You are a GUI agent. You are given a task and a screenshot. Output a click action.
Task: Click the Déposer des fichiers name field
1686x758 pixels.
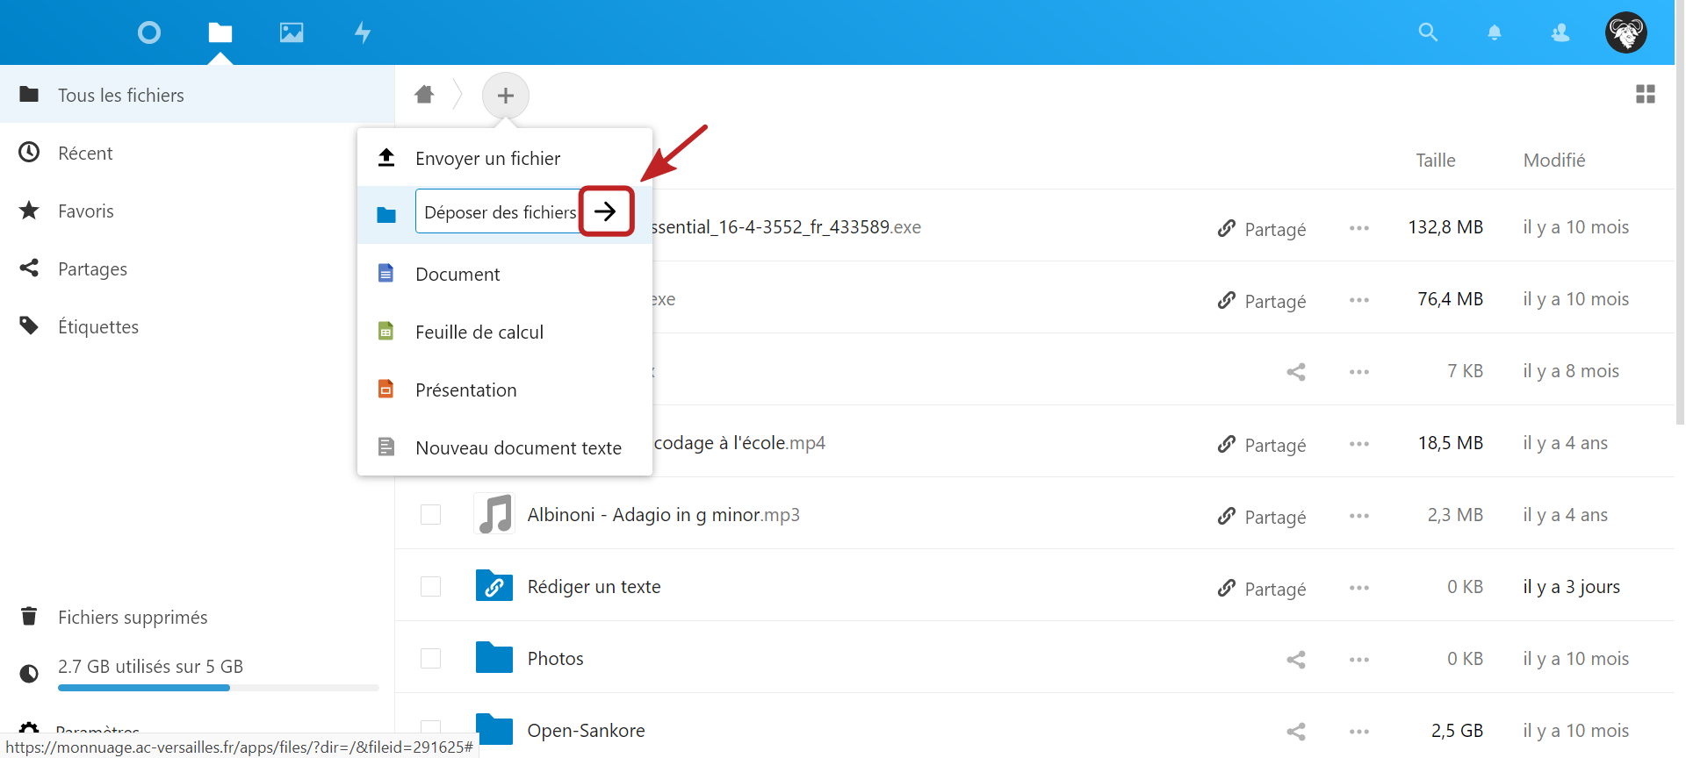498,212
